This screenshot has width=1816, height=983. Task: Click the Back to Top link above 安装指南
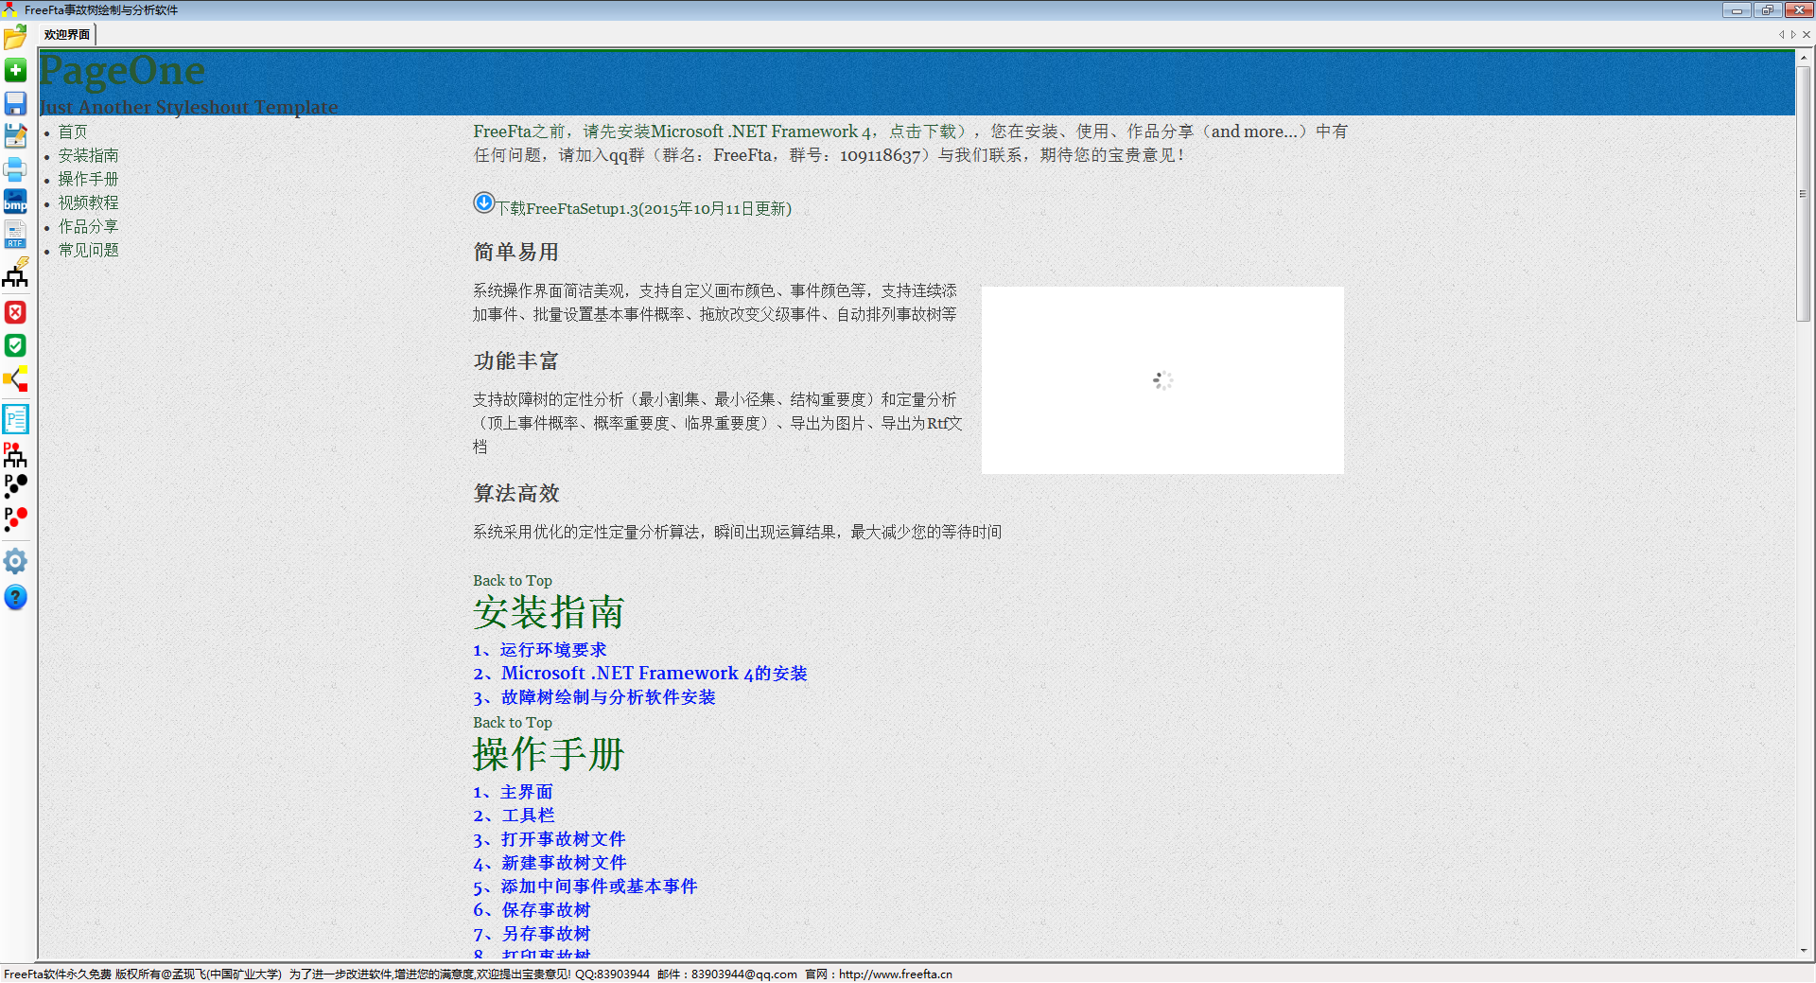pyautogui.click(x=513, y=581)
